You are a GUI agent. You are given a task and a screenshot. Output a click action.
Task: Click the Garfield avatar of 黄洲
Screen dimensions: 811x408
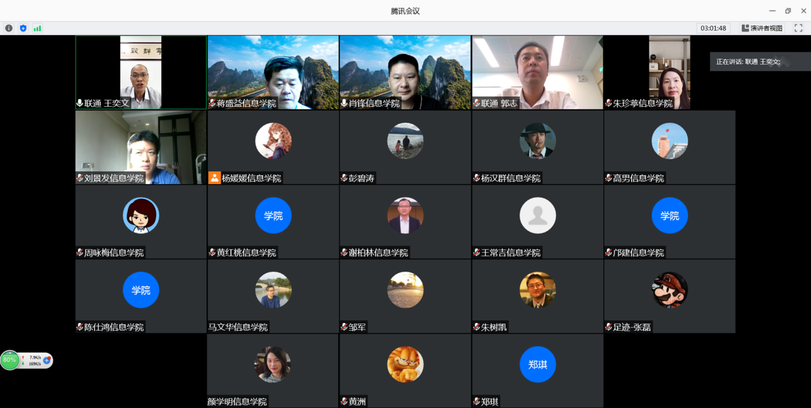click(405, 365)
